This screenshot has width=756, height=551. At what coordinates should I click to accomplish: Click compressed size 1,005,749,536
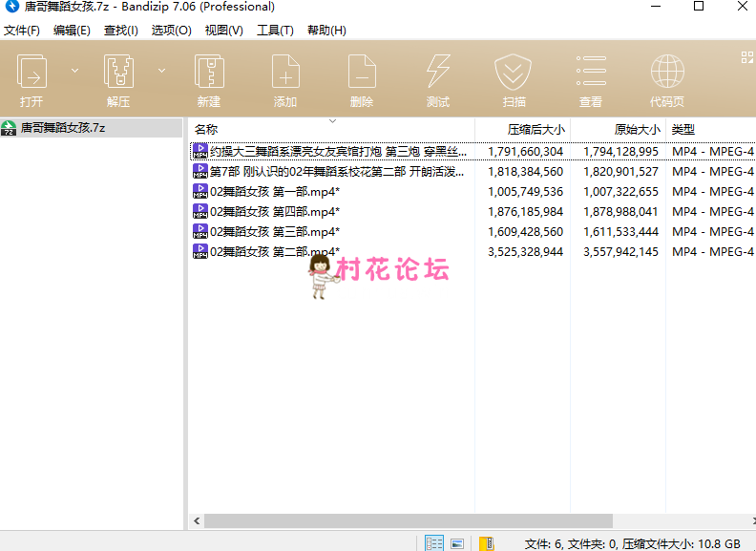[x=526, y=192]
